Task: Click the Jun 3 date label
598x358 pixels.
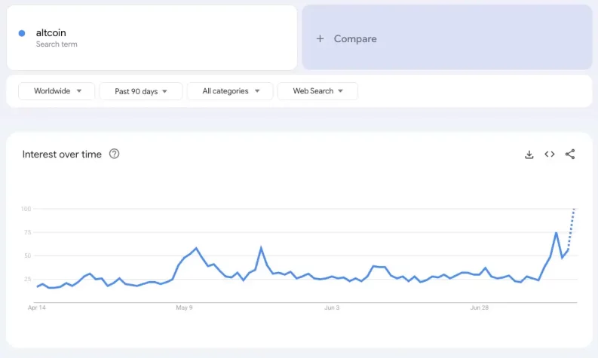Action: coord(332,308)
